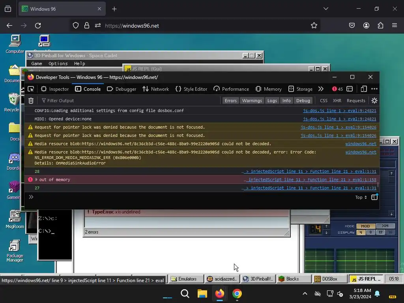Bookmark this page with the star icon
The width and height of the screenshot is (404, 303).
tap(314, 26)
